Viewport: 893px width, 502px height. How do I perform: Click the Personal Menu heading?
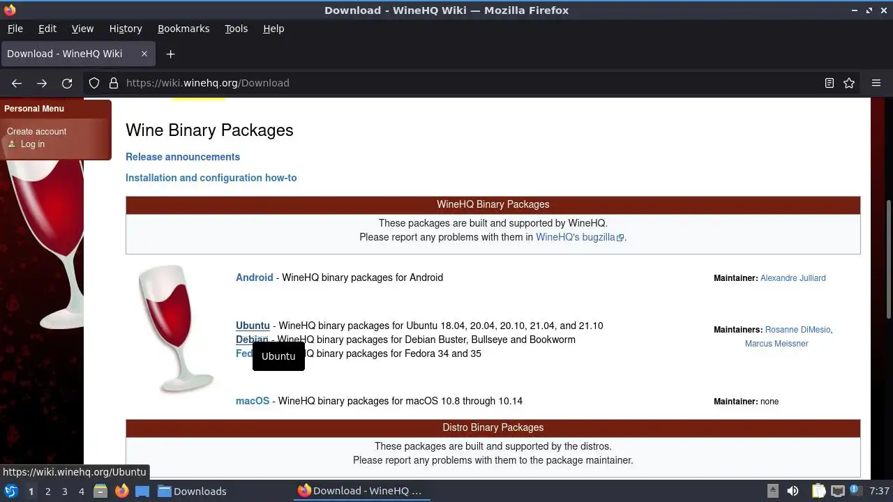pyautogui.click(x=34, y=109)
